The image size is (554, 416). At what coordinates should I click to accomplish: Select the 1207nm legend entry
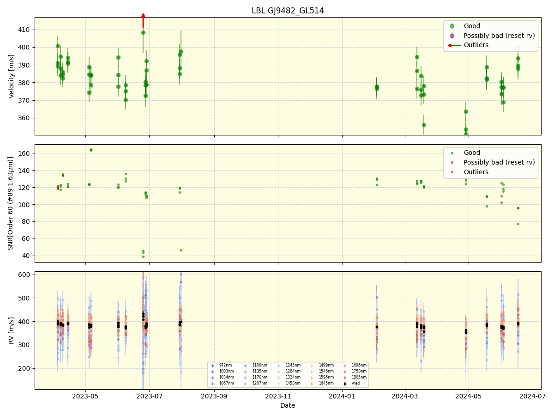point(256,383)
